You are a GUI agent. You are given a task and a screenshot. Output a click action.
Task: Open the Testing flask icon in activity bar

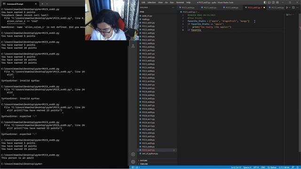point(133,46)
